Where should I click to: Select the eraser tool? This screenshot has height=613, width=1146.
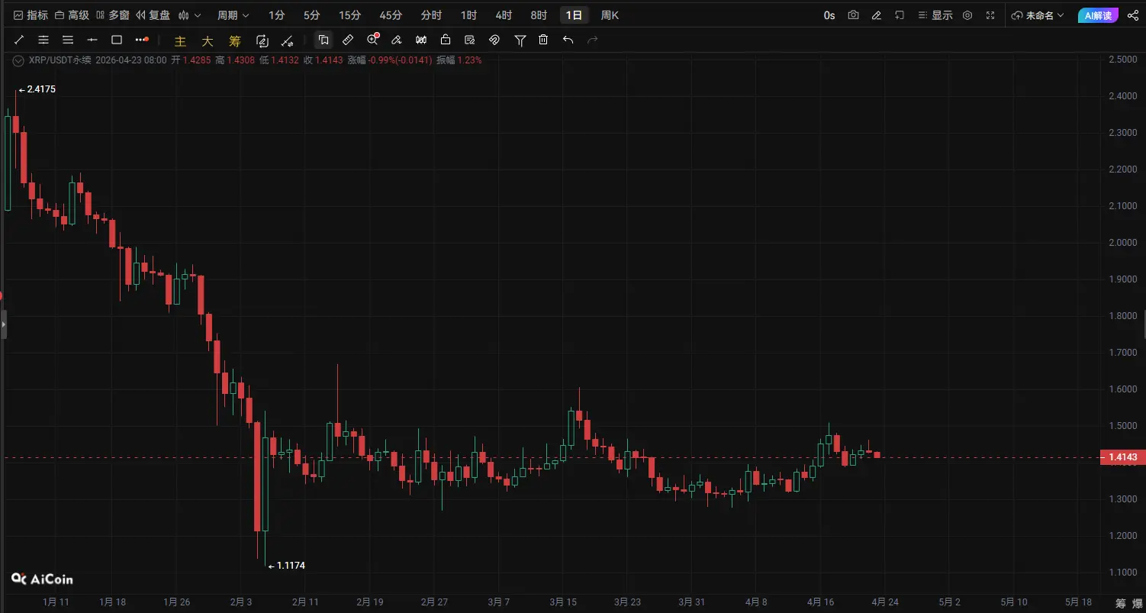pos(397,40)
